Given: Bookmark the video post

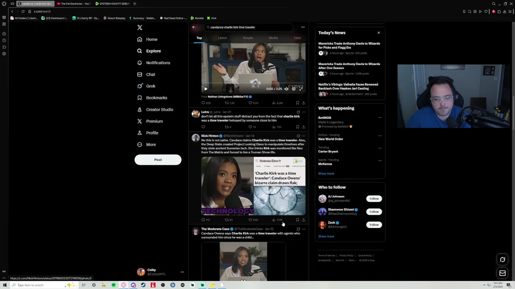Looking at the screenshot, I should pyautogui.click(x=298, y=103).
